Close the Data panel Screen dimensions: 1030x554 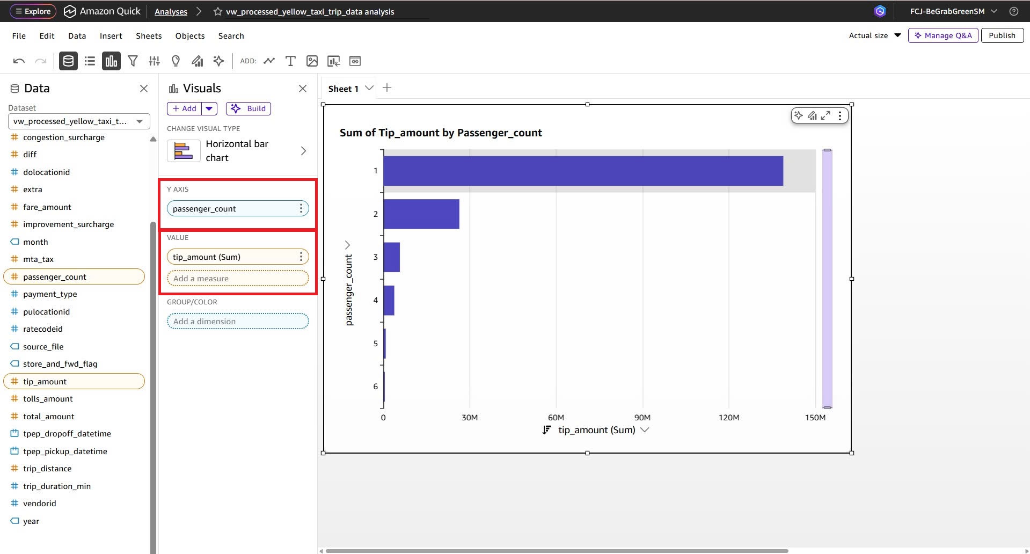point(144,89)
